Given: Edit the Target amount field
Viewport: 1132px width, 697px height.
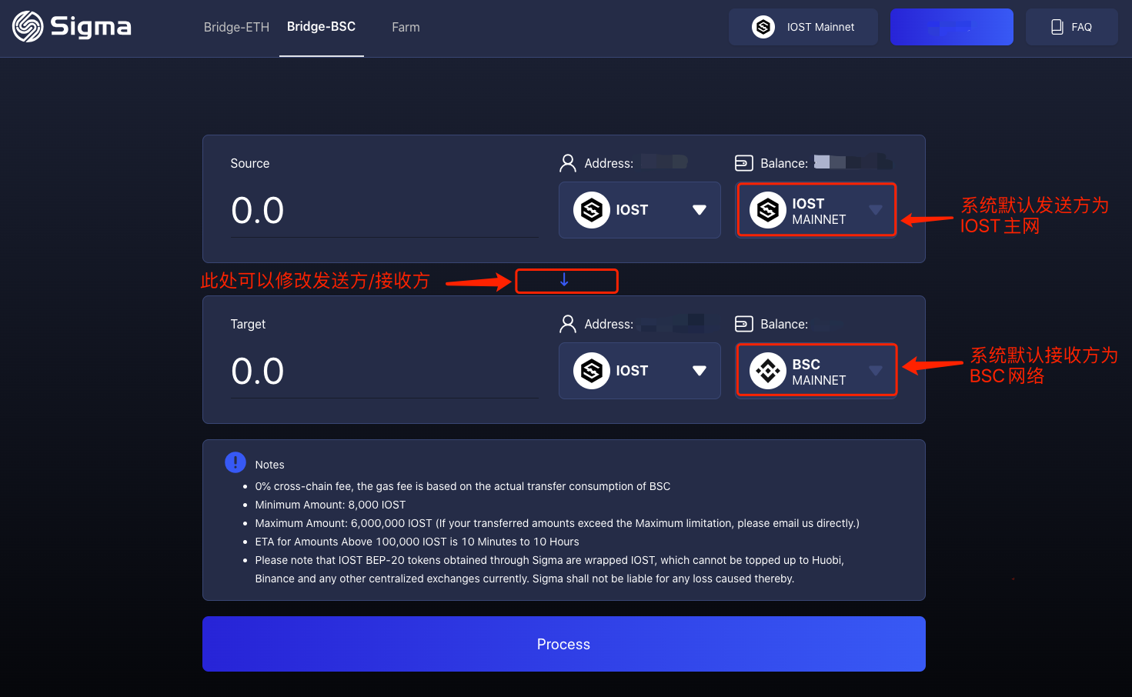Looking at the screenshot, I should tap(384, 372).
